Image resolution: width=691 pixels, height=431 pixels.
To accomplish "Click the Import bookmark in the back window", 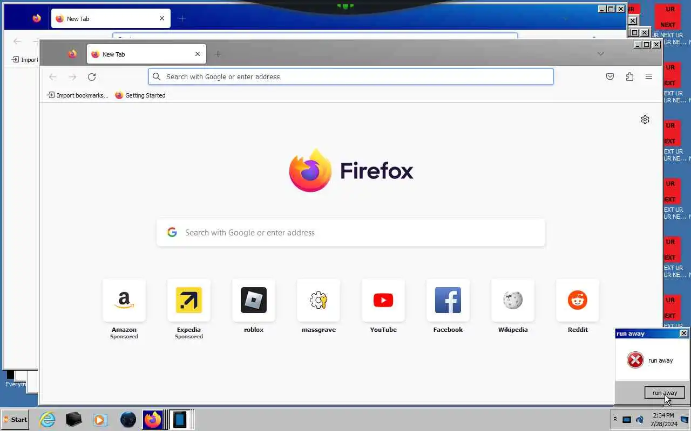I will pos(25,60).
